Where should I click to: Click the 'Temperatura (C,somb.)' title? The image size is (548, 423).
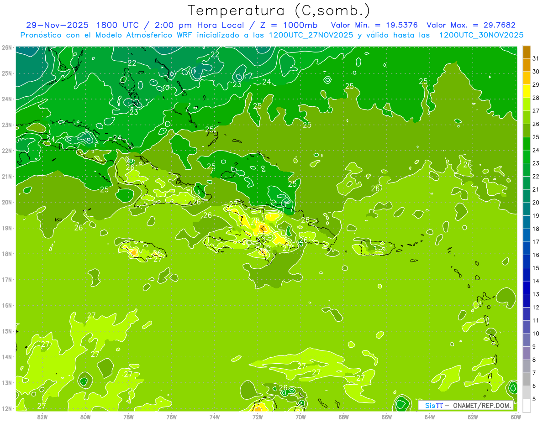(x=279, y=10)
